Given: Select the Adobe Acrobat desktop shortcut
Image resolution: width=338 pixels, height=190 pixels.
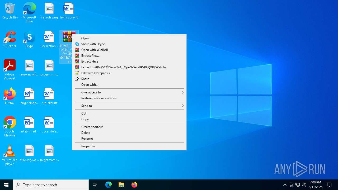Looking at the screenshot, I should point(10,70).
